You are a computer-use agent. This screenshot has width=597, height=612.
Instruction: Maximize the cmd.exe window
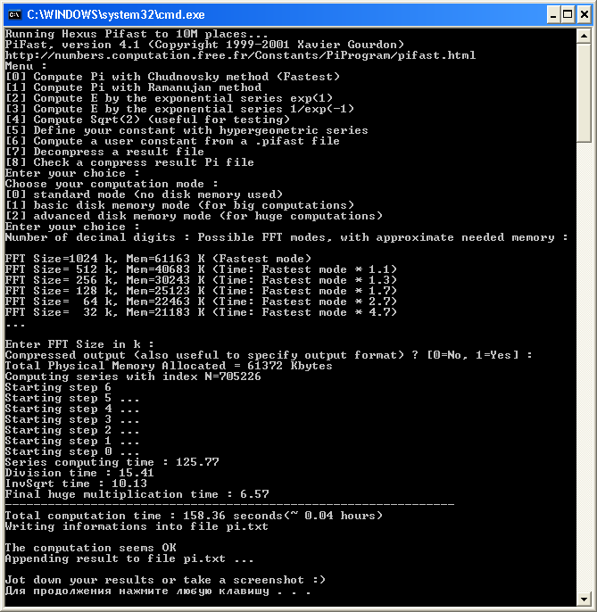(x=568, y=15)
